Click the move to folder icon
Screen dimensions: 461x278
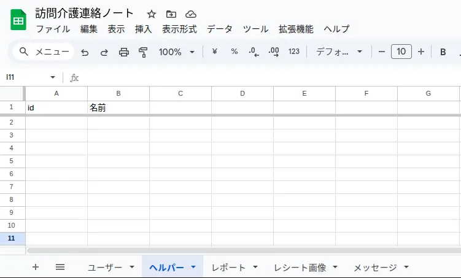(171, 14)
